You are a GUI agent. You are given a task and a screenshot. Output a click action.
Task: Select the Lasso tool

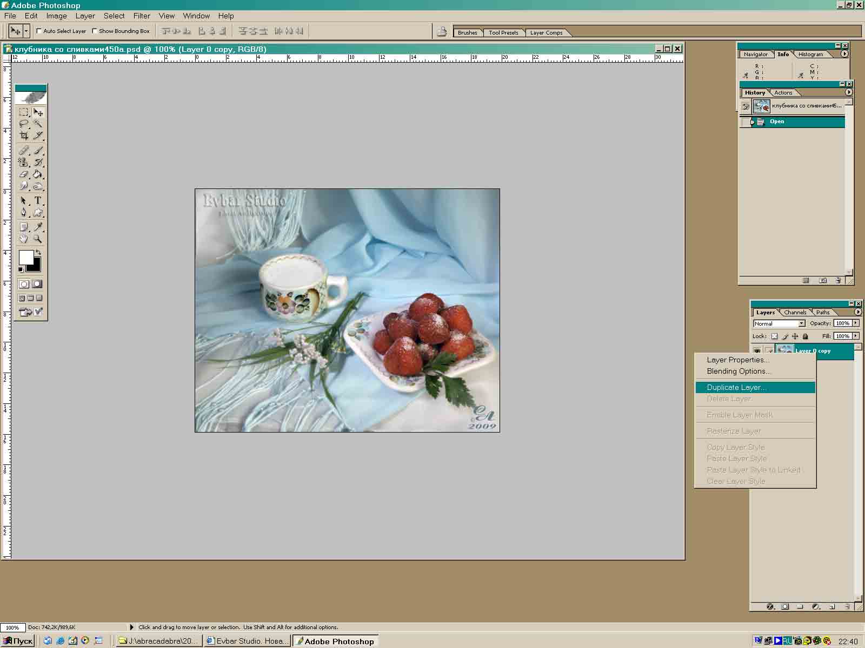(x=24, y=124)
